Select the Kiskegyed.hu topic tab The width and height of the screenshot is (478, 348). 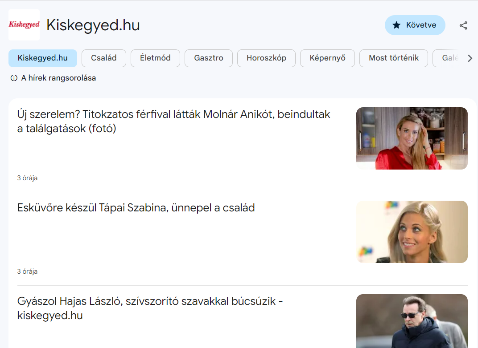pyautogui.click(x=43, y=58)
